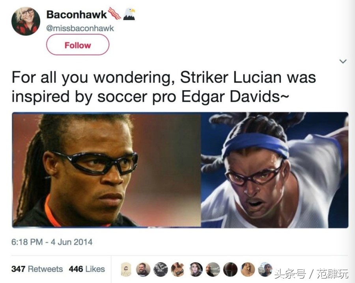Click the Baconhawk display name
The width and height of the screenshot is (355, 283).
pos(77,15)
